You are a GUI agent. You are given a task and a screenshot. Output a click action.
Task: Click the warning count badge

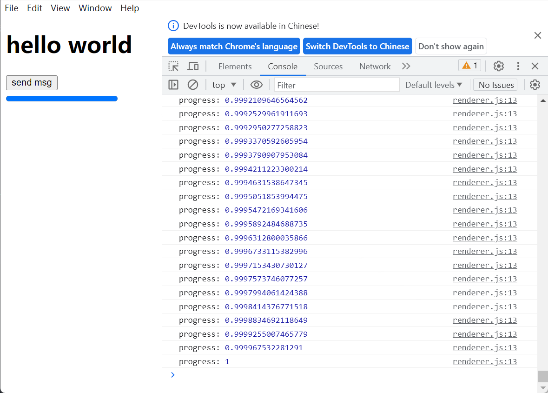[470, 66]
